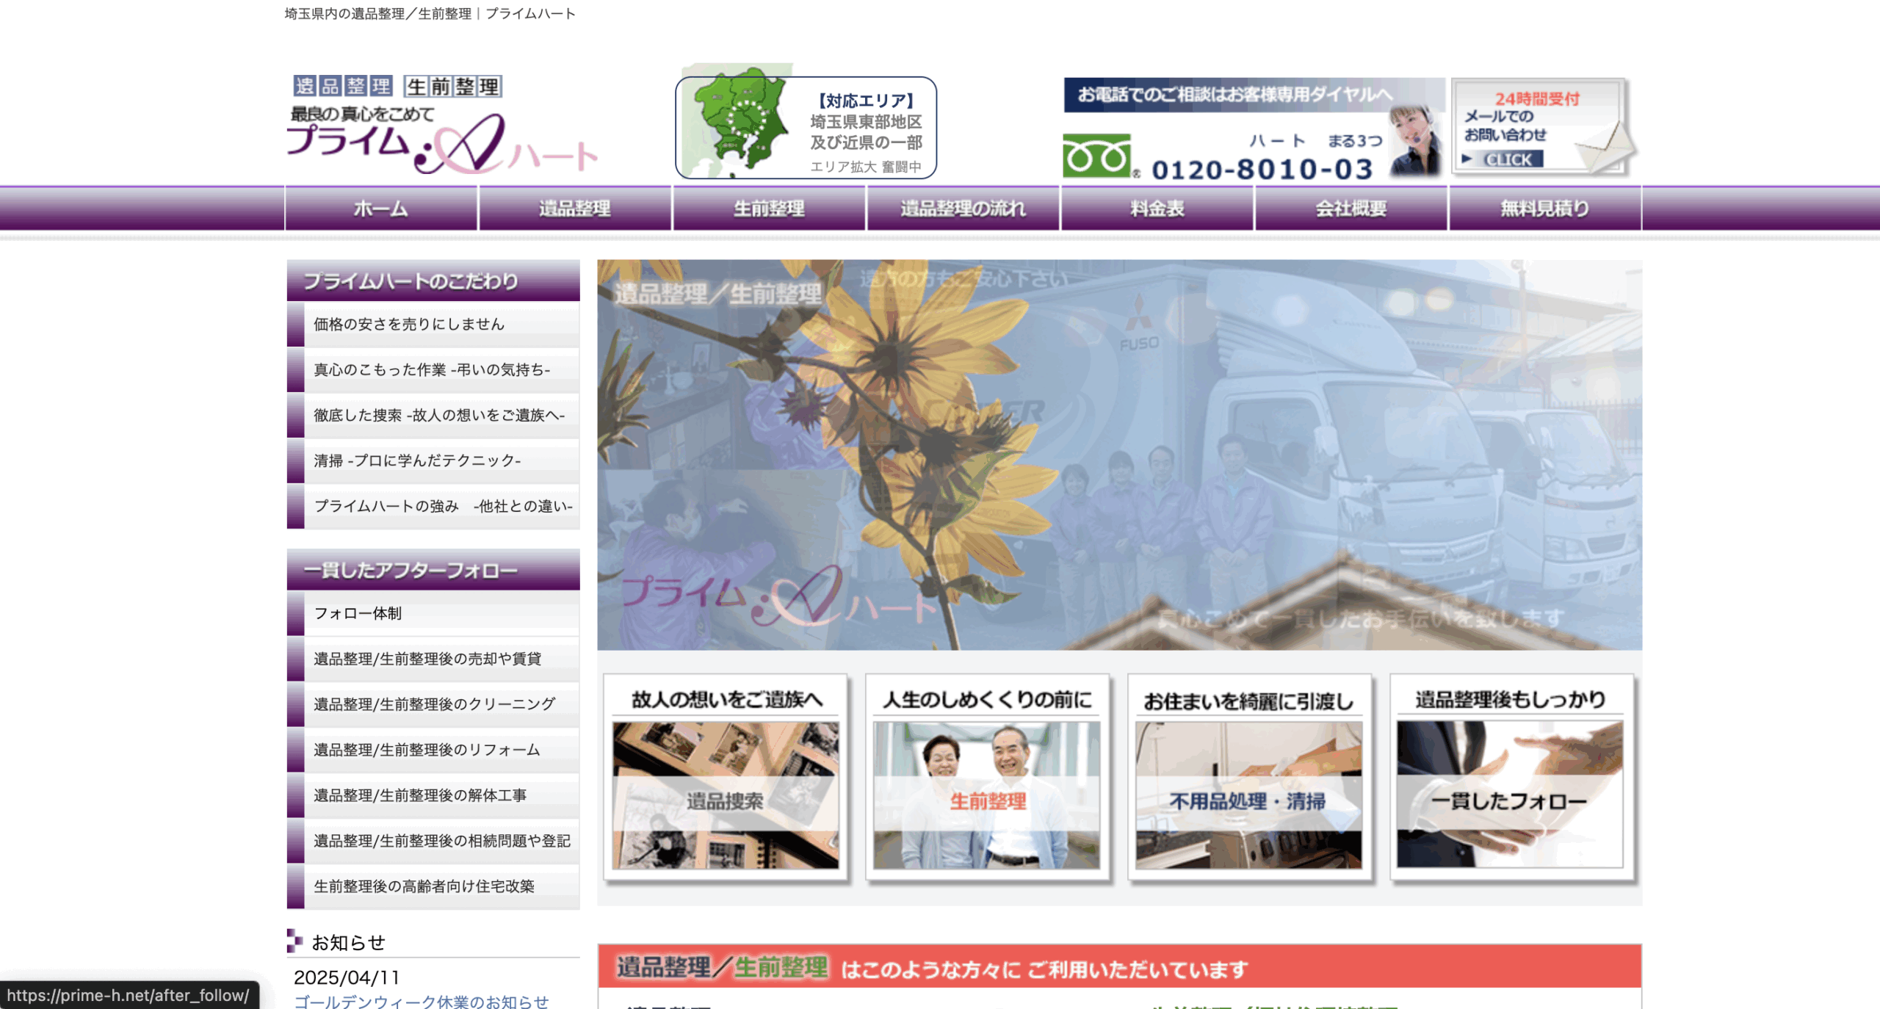Select 無料見積り in navigation bar

tap(1544, 209)
